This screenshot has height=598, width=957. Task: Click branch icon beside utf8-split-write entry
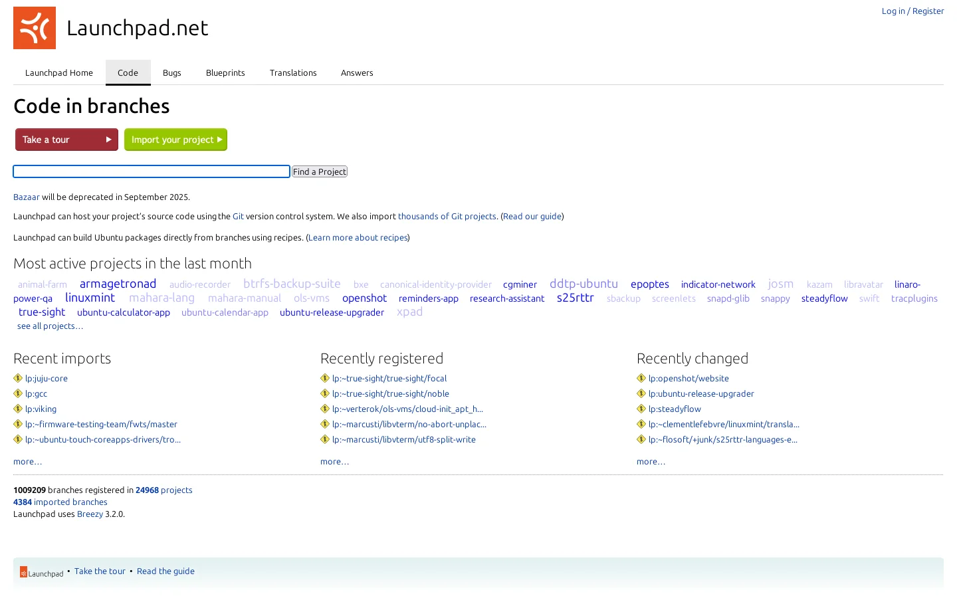(325, 439)
